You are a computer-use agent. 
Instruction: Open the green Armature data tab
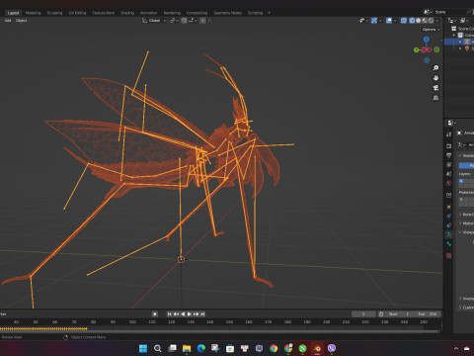449,234
